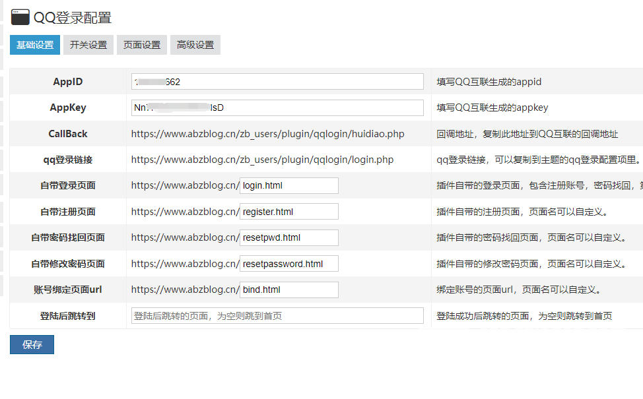643x399 pixels.
Task: Edit the login.html page name field
Action: pos(289,185)
